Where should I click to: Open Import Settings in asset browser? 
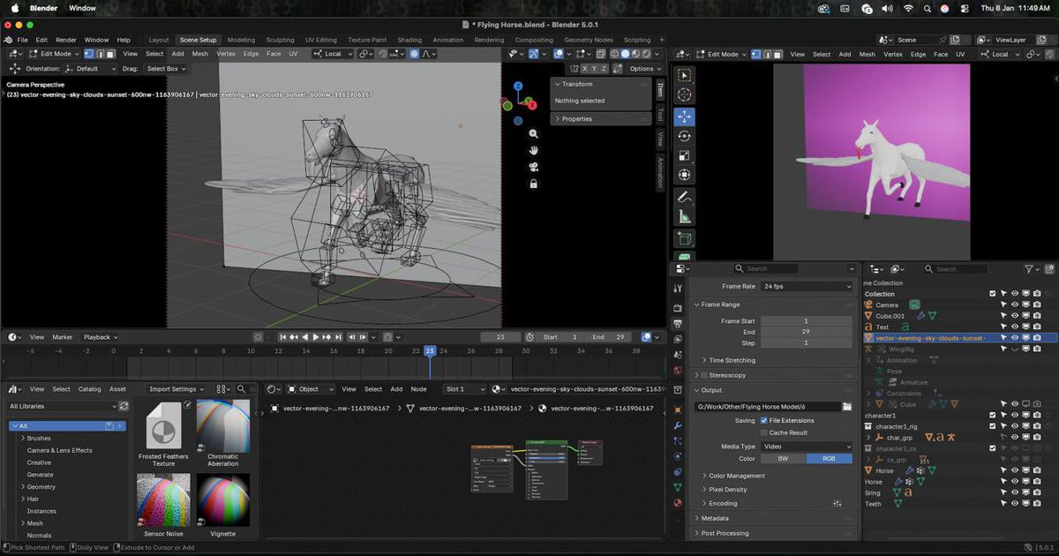177,389
